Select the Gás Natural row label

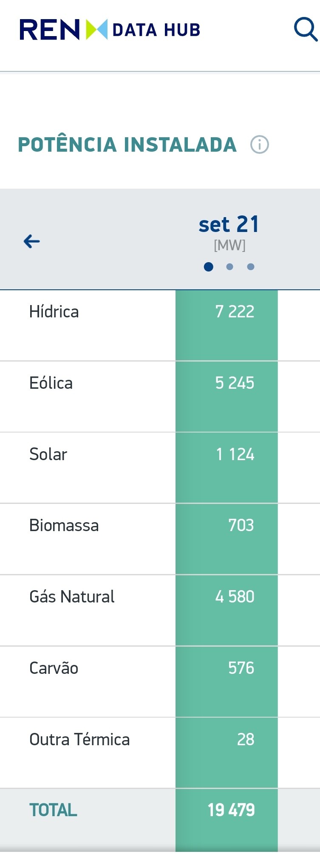pos(72,597)
